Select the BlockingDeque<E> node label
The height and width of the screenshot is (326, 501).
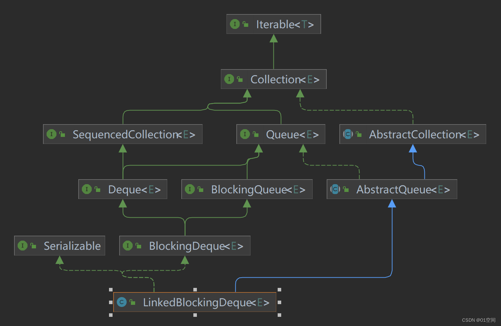[196, 246]
